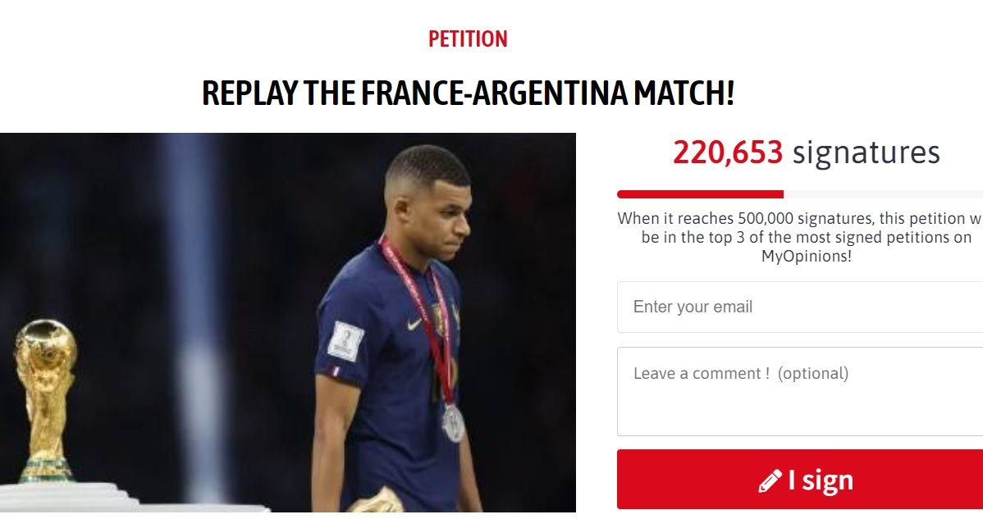This screenshot has height=519, width=983.
Task: Click the "MyOpinions!" text
Action: (807, 256)
